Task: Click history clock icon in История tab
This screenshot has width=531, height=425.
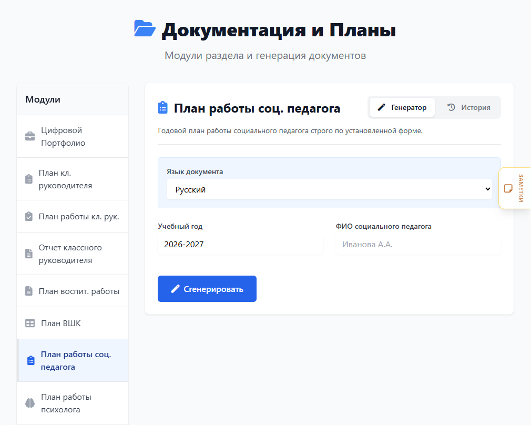Action: (451, 107)
